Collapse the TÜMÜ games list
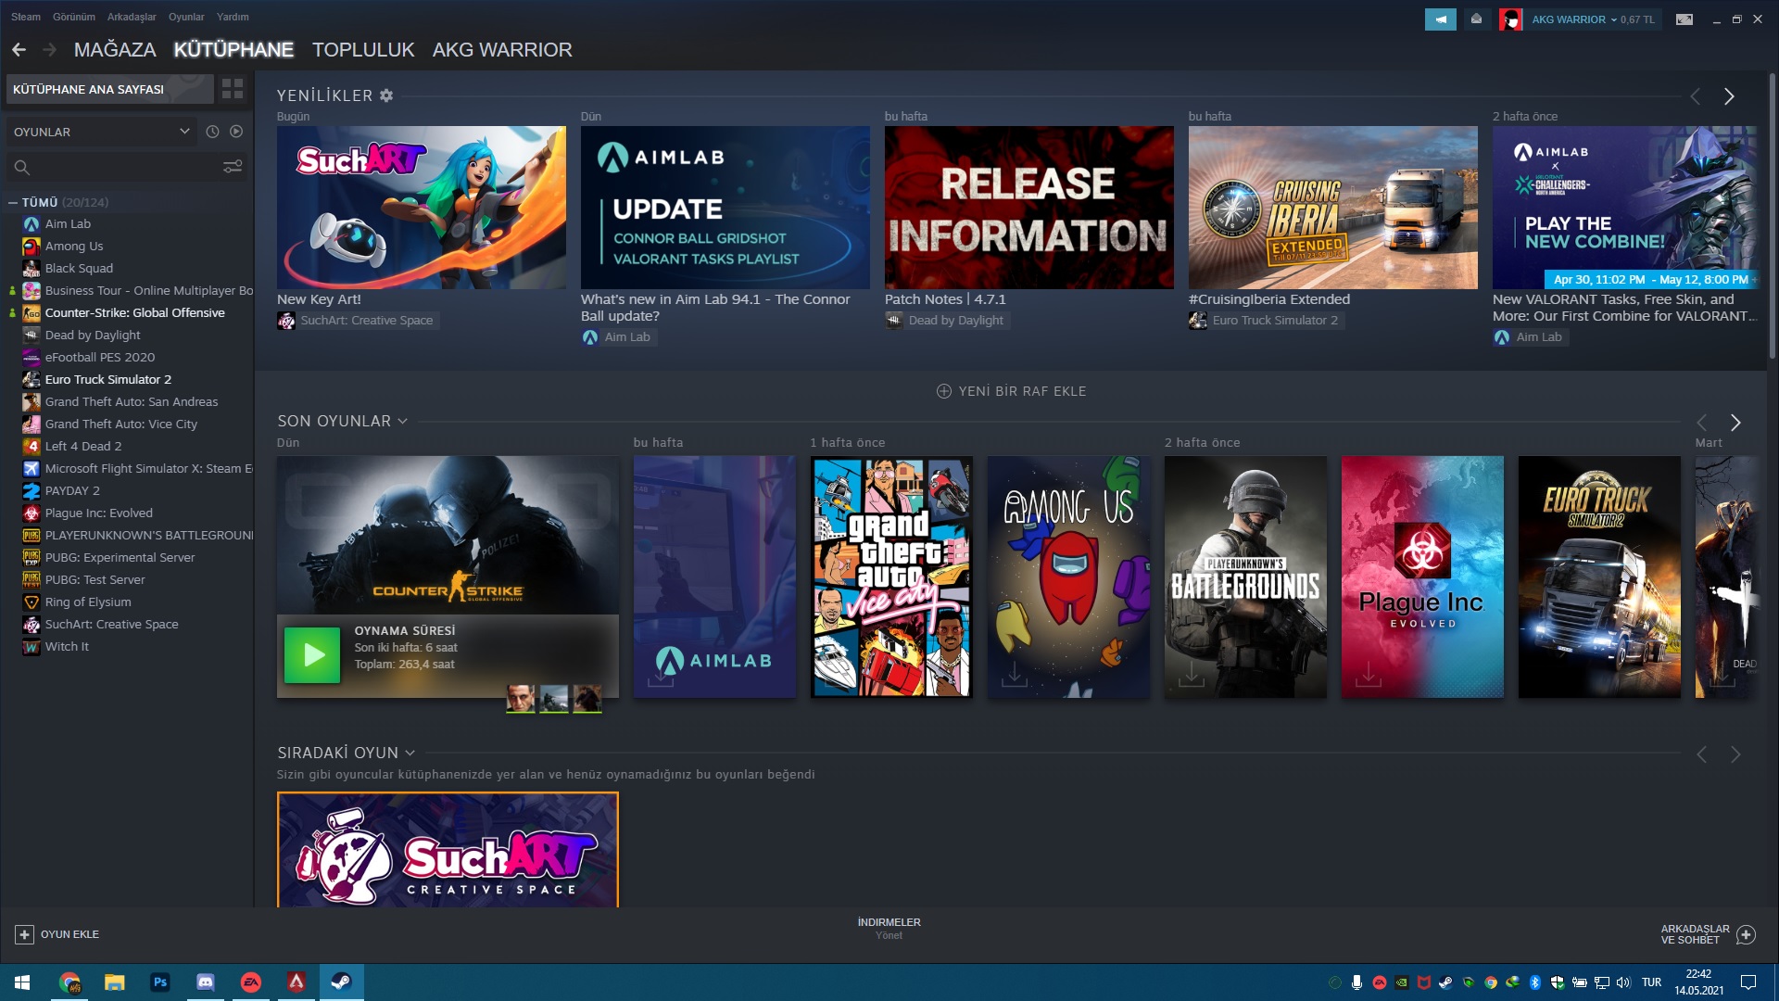 pos(13,202)
